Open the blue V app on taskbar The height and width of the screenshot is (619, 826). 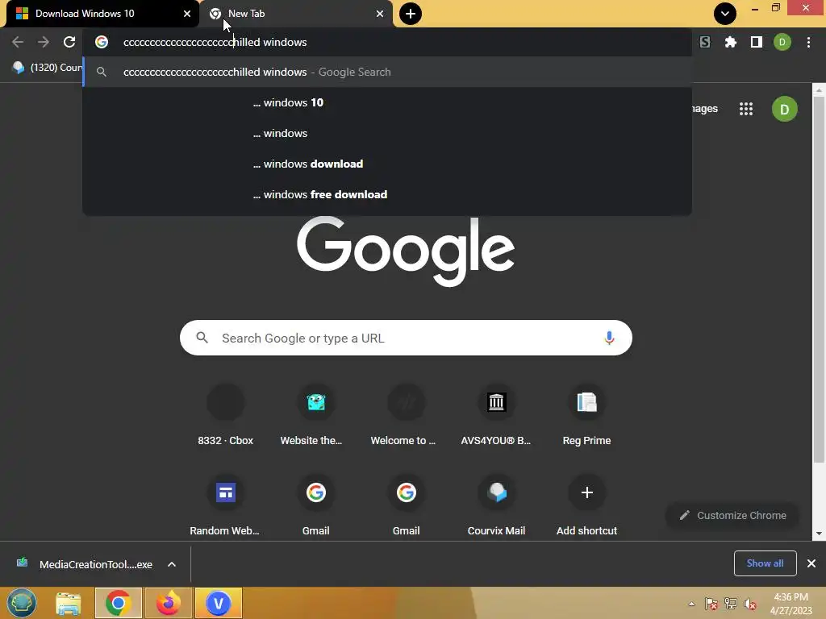(x=218, y=603)
